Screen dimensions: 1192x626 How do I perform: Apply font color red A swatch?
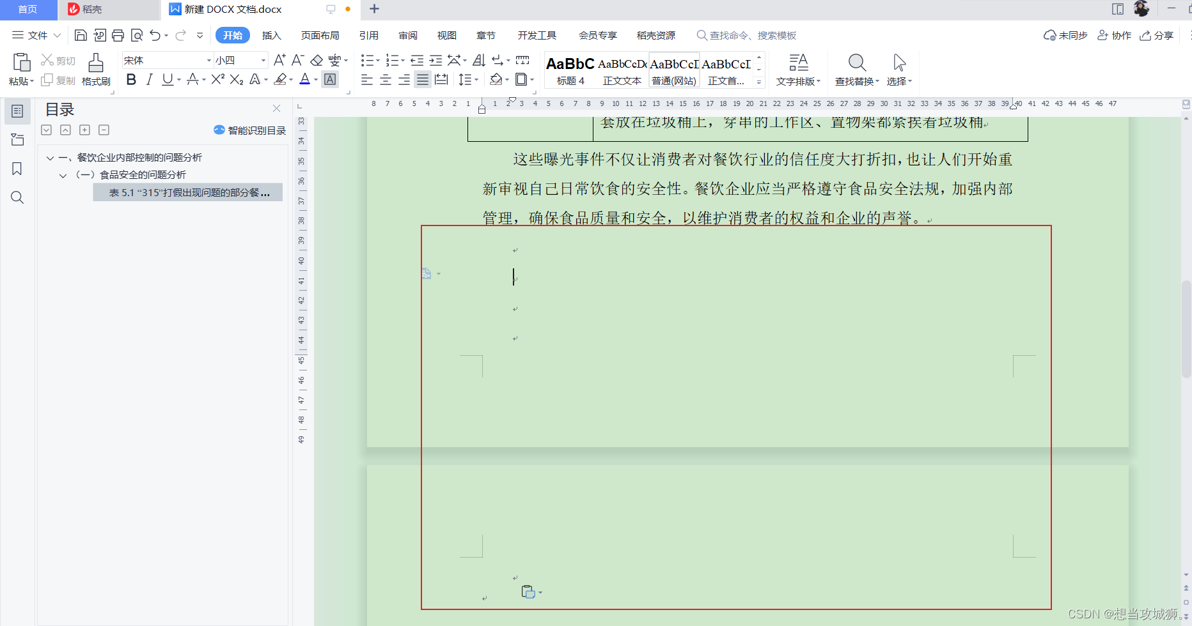305,79
